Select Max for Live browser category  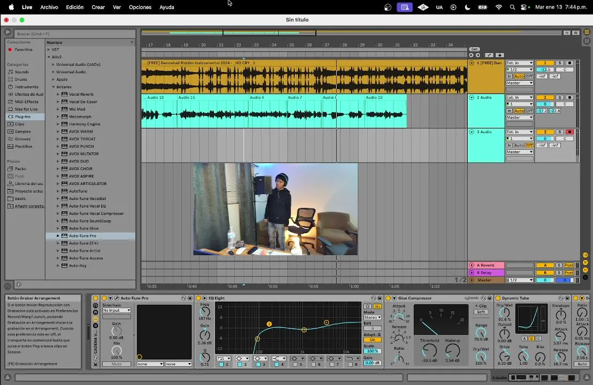click(x=26, y=109)
